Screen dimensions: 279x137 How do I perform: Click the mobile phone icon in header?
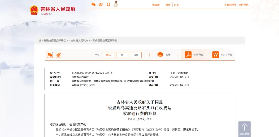pos(109,4)
